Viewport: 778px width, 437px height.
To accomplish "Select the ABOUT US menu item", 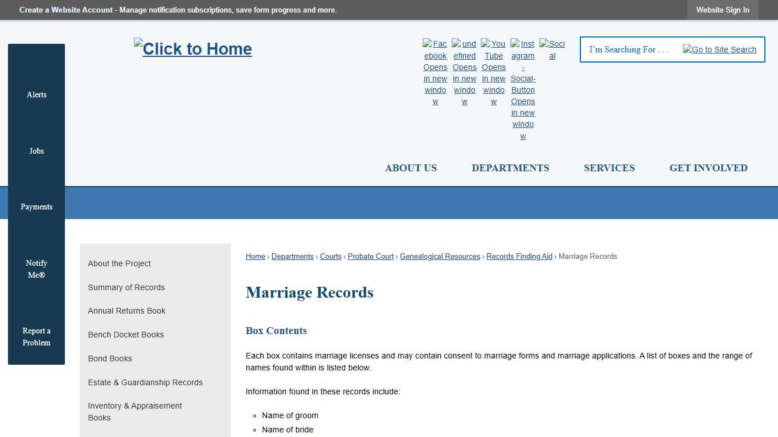I will 411,168.
